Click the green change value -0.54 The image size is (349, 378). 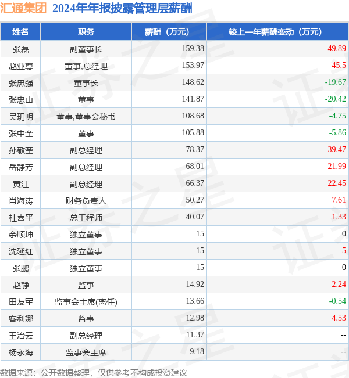[337, 301]
